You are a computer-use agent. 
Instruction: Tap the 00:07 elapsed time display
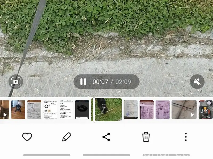tap(100, 82)
